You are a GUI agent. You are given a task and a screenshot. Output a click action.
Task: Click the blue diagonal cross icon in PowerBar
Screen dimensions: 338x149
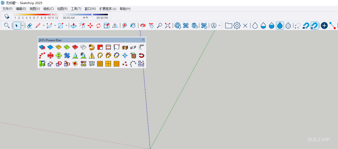click(67, 55)
